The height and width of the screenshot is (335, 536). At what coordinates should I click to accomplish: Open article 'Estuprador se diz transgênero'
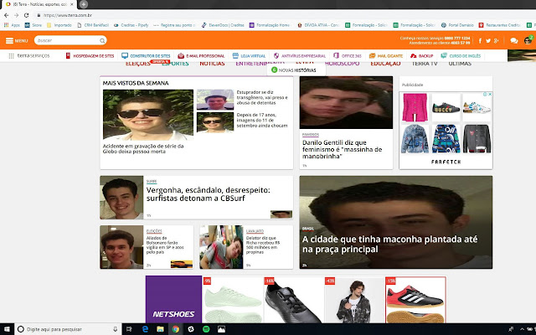pyautogui.click(x=262, y=97)
